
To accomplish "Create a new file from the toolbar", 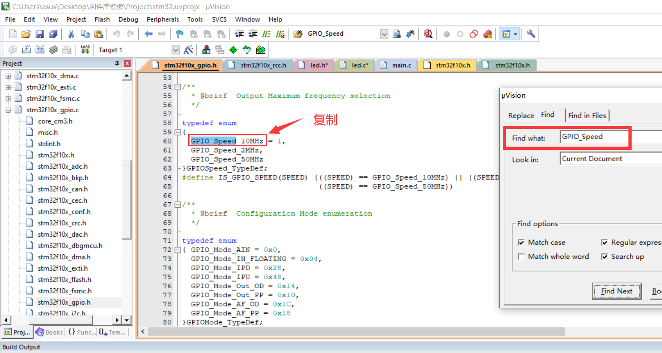I will click(13, 34).
